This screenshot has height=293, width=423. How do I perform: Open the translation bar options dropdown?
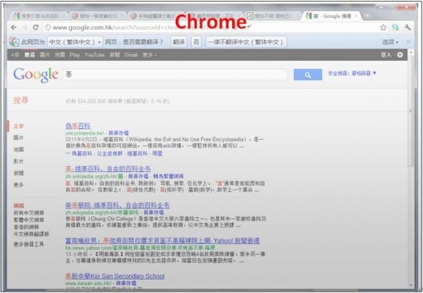(x=390, y=42)
